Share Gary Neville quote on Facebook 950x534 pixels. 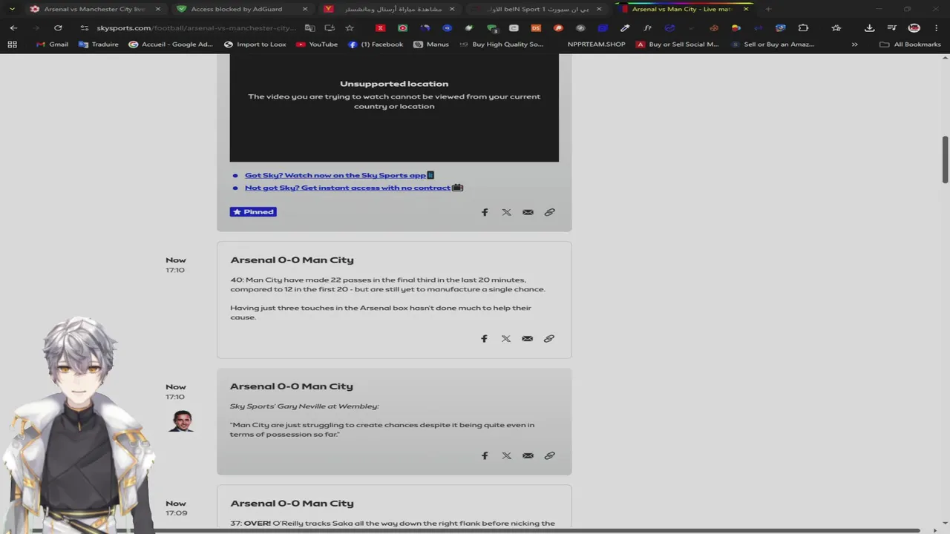(x=485, y=455)
